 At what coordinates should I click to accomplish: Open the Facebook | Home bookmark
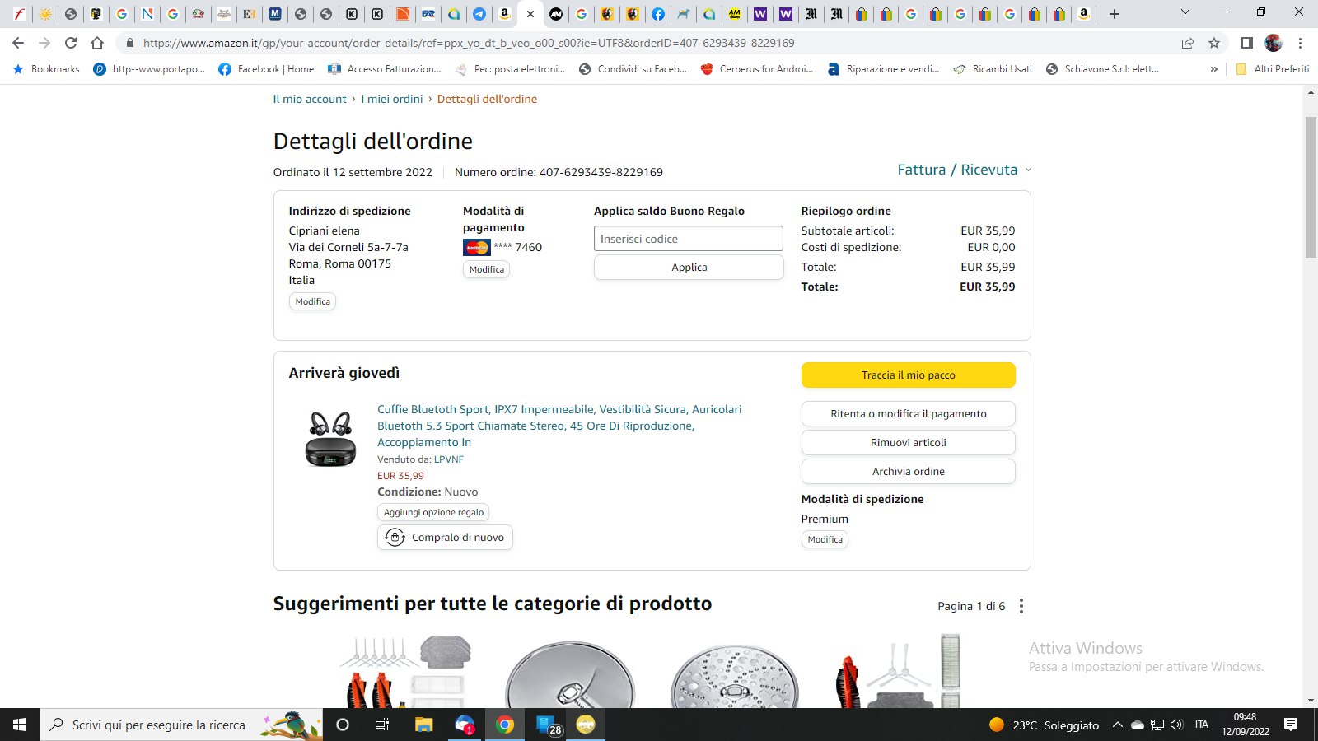point(266,69)
